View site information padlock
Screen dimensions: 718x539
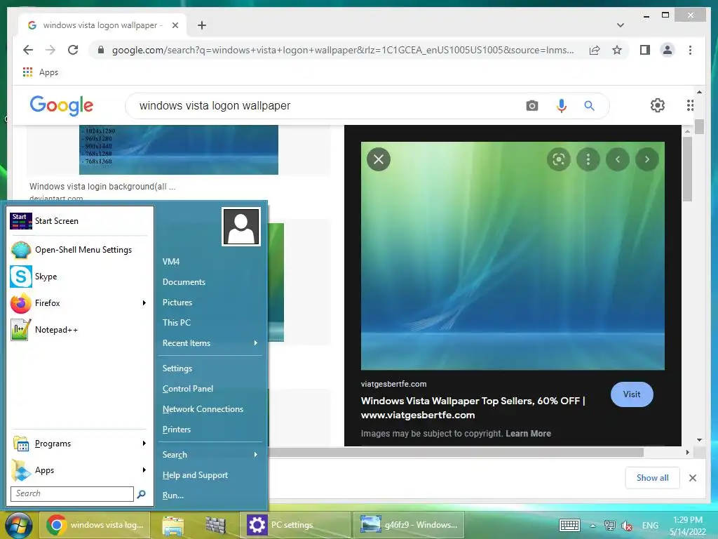[x=101, y=50]
